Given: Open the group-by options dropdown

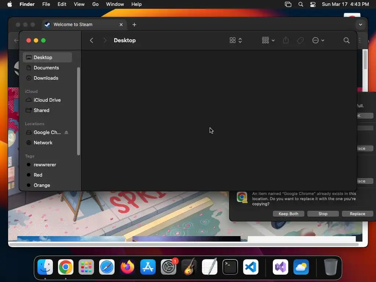Looking at the screenshot, I should click(268, 40).
